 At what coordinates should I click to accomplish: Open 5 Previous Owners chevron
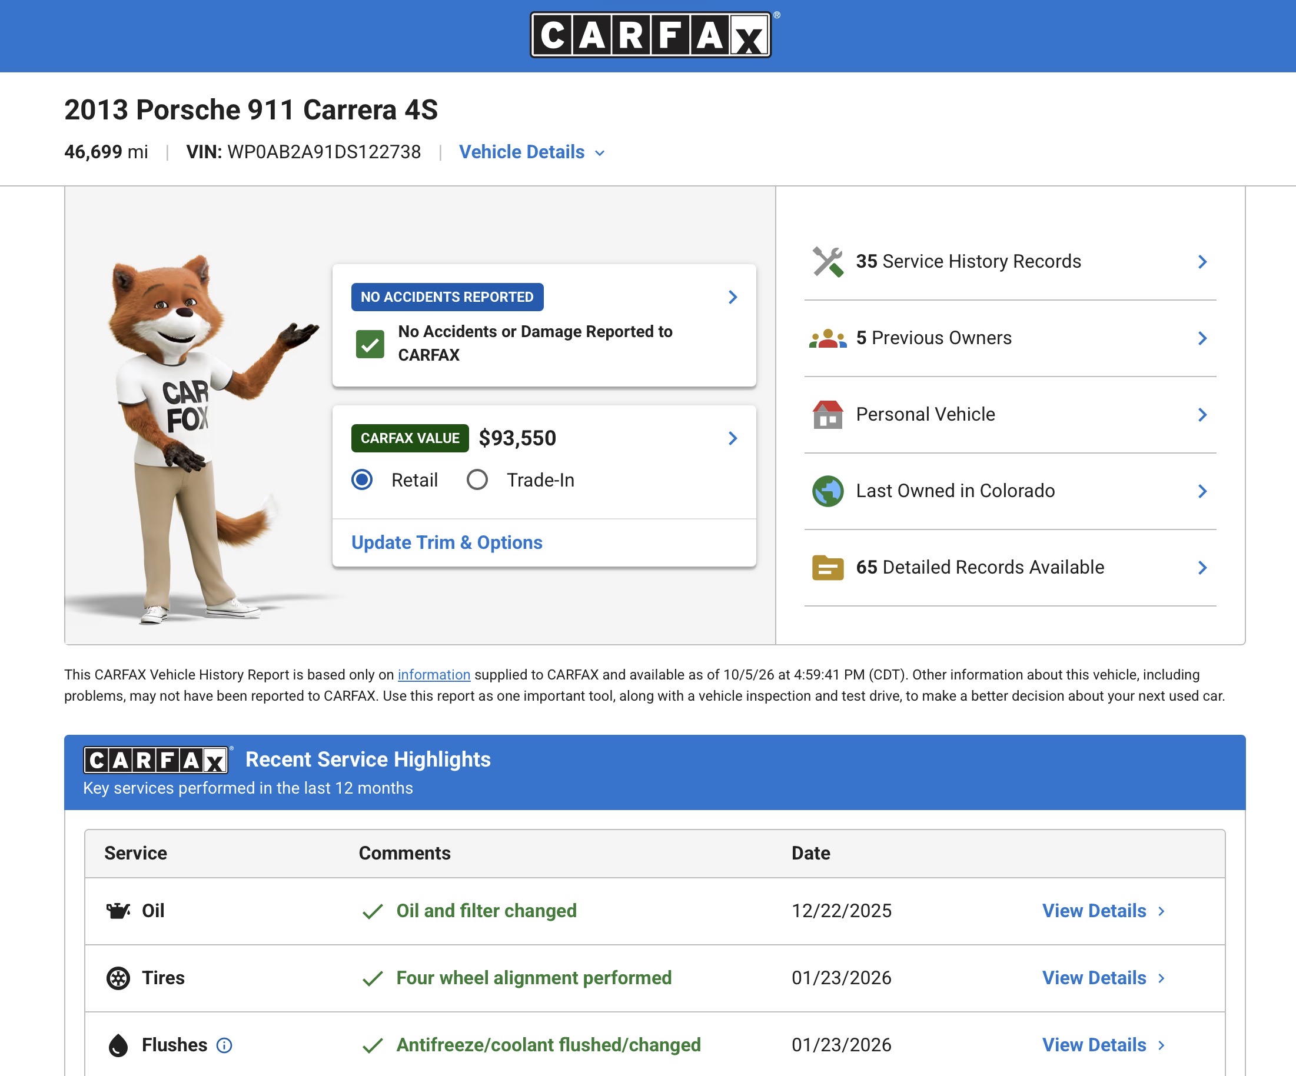(1202, 338)
